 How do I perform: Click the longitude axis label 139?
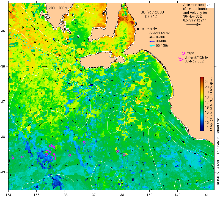click(x=149, y=195)
